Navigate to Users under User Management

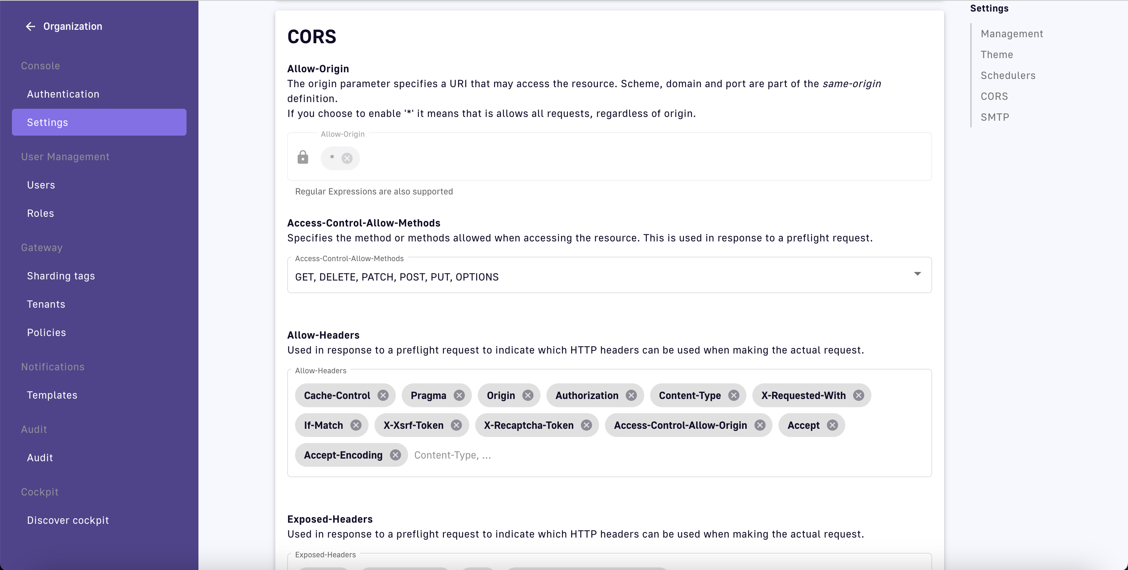pos(41,185)
